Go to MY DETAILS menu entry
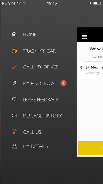 (x=35, y=146)
